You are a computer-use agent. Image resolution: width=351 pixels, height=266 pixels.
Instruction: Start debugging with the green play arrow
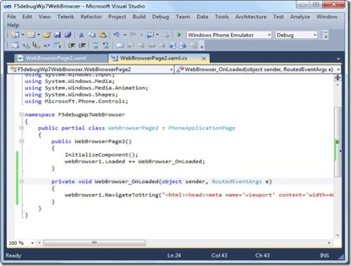pos(179,35)
